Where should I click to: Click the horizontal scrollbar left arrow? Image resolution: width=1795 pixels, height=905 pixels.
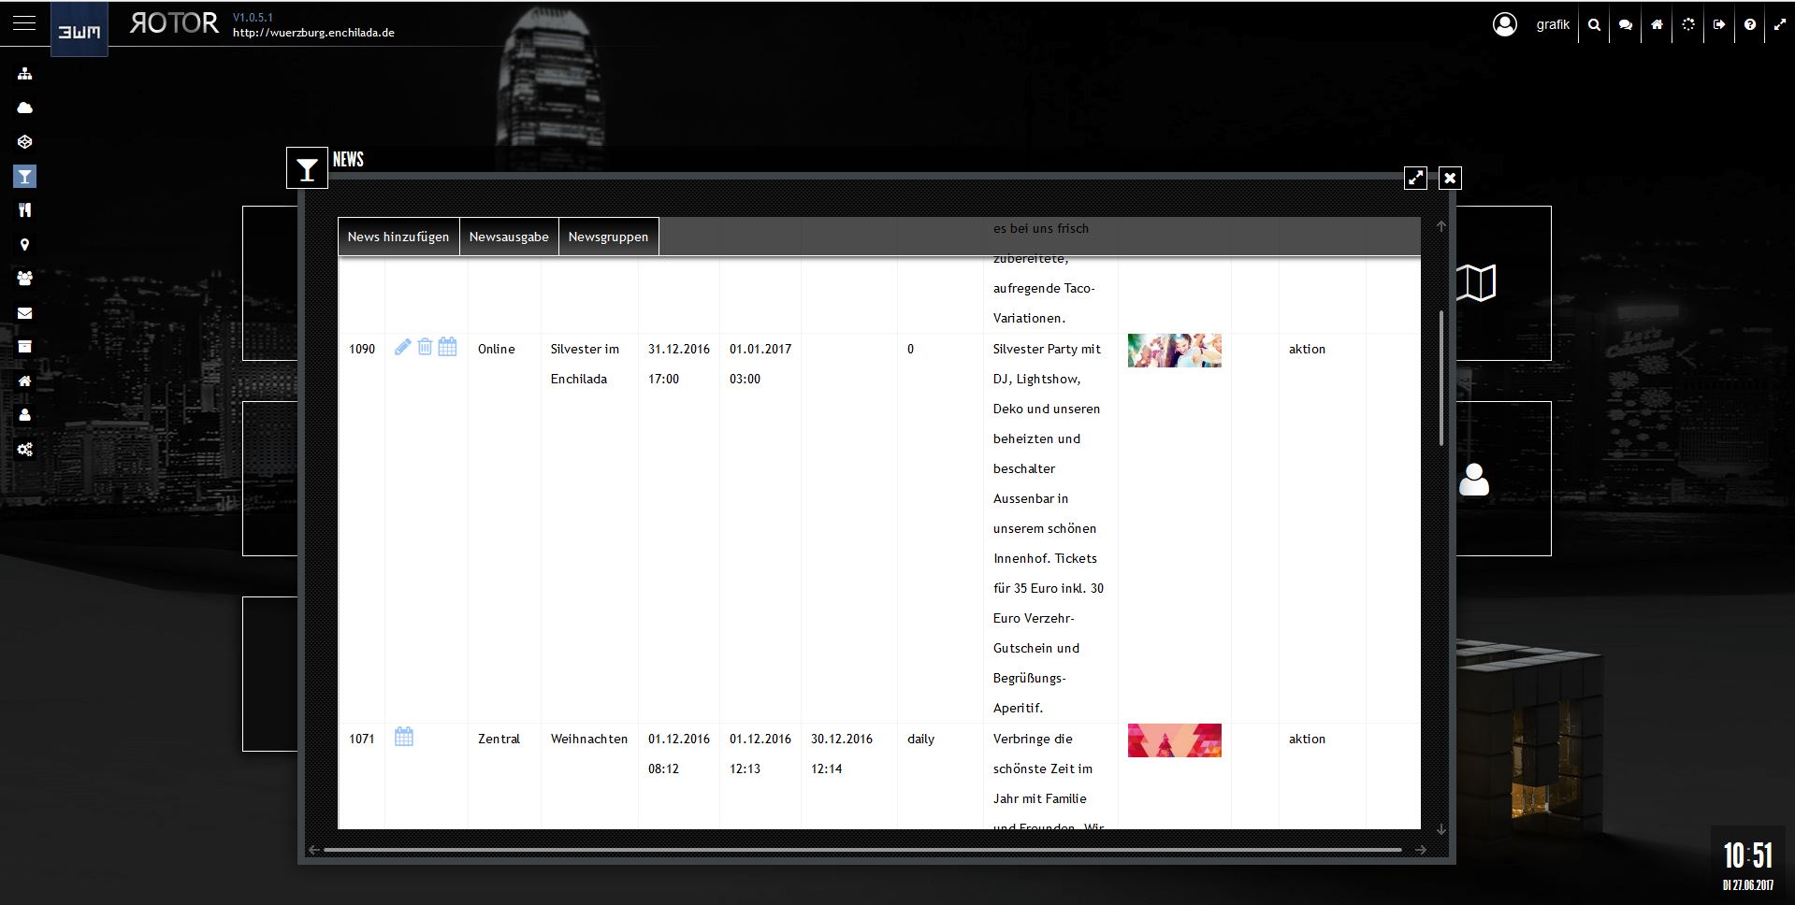[313, 850]
